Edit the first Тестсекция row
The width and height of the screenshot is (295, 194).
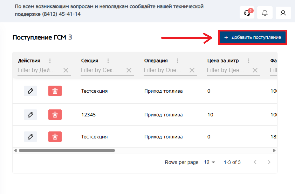(30, 91)
